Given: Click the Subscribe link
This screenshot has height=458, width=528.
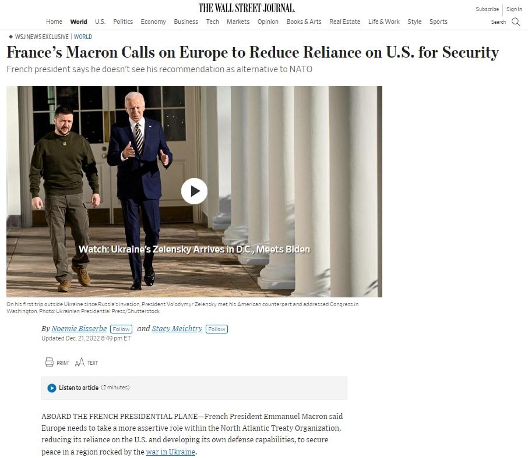Looking at the screenshot, I should tap(487, 9).
